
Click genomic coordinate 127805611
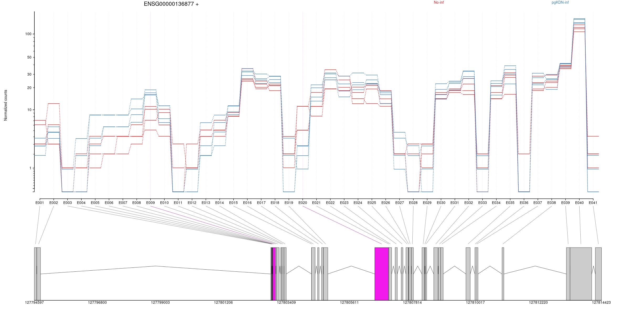(349, 303)
